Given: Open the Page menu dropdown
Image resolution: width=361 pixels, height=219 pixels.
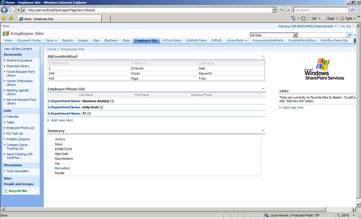Looking at the screenshot, I should tap(330, 18).
